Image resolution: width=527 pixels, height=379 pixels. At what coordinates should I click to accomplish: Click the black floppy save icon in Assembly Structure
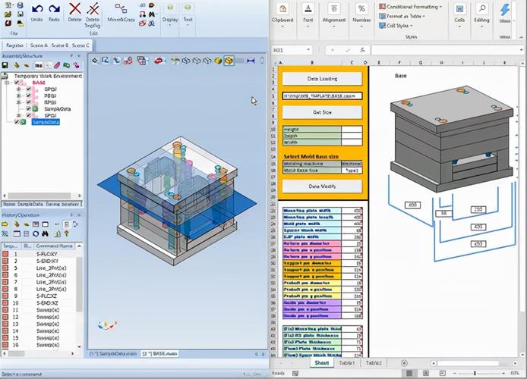[5, 65]
